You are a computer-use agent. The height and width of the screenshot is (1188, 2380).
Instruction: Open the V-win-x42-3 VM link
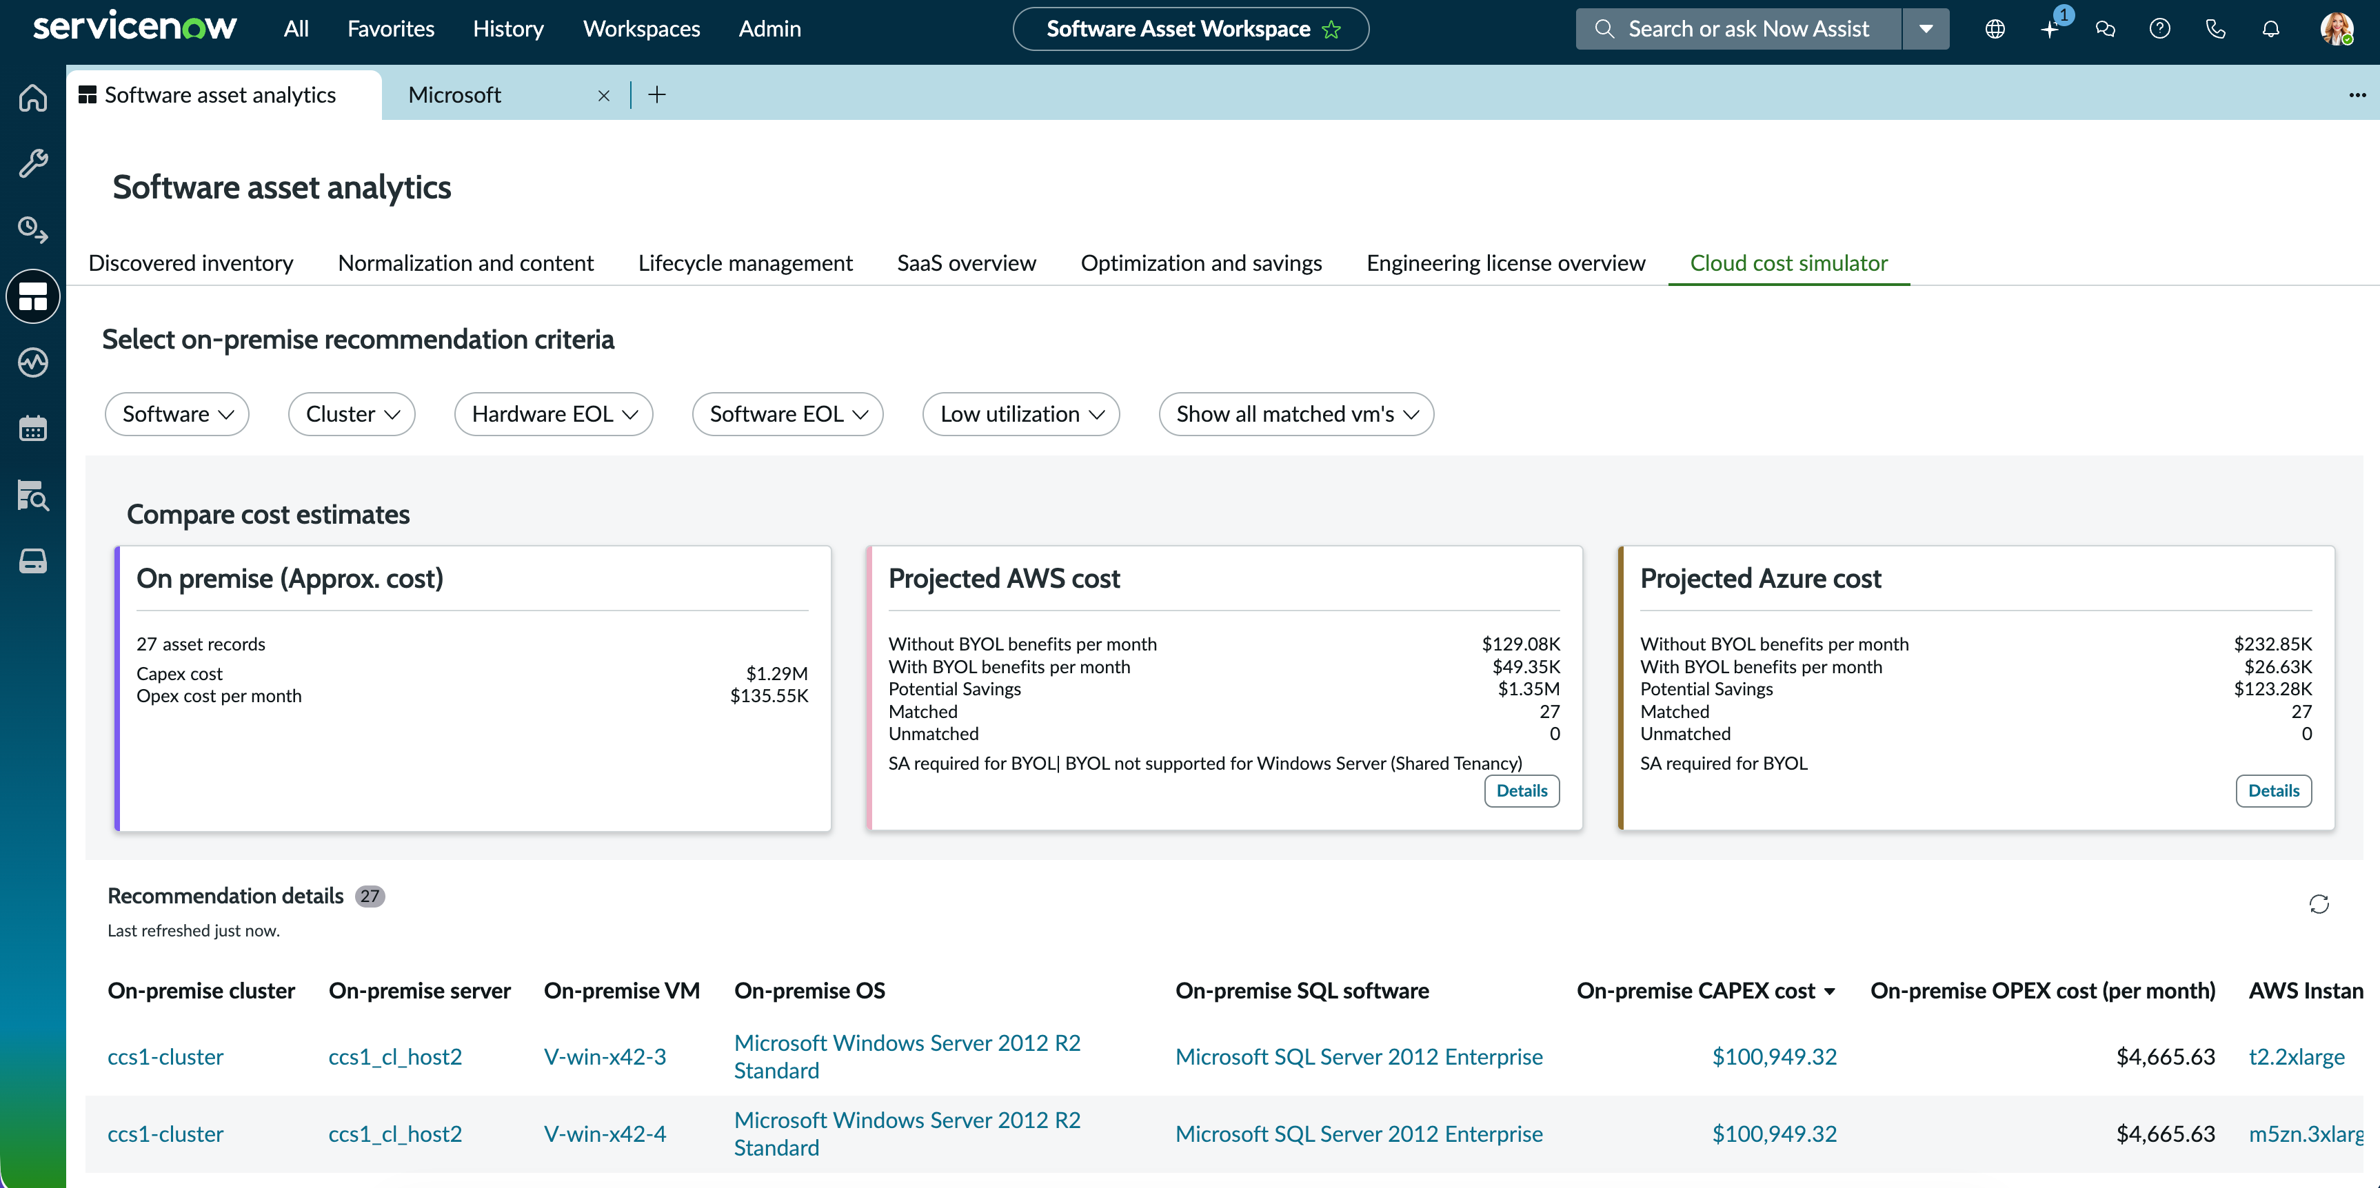(x=605, y=1058)
